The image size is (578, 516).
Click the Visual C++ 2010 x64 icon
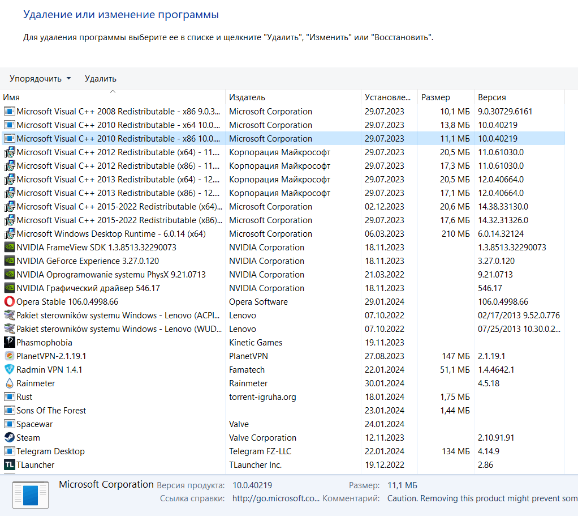(x=10, y=125)
